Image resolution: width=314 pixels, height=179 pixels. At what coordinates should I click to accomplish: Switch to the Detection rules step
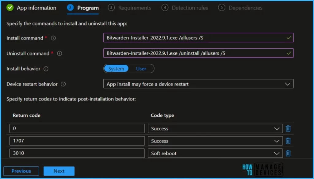[x=185, y=8]
